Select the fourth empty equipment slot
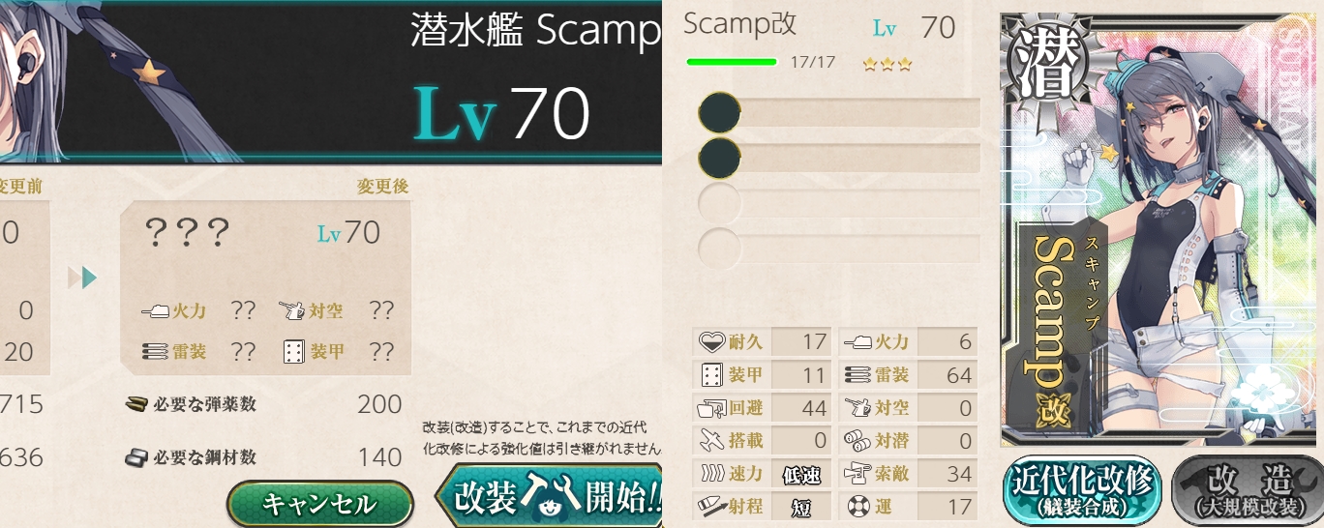 pyautogui.click(x=838, y=247)
